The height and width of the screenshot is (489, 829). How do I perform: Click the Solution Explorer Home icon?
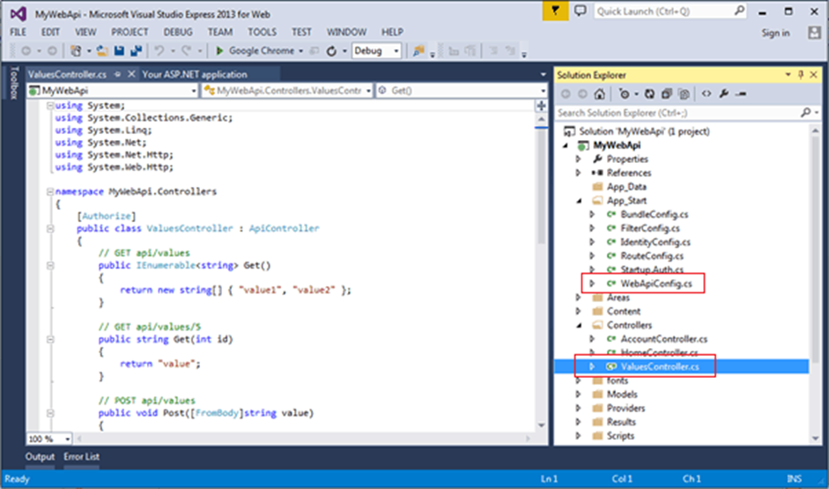pos(599,93)
